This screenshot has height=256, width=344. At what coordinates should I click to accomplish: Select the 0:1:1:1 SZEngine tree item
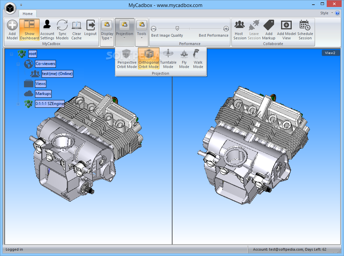[x=50, y=104]
